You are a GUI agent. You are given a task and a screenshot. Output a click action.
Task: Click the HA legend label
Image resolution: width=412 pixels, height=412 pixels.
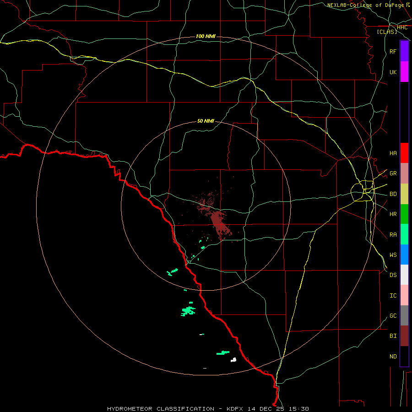(x=393, y=153)
